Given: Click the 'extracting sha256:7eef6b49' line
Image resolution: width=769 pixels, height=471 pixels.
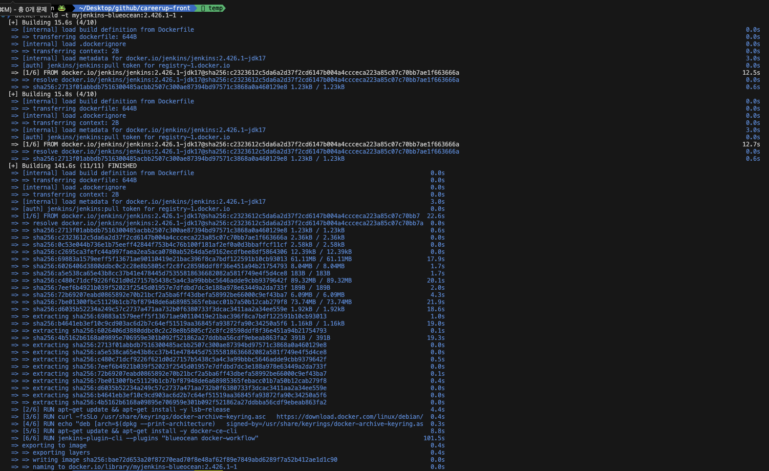Looking at the screenshot, I should point(169,367).
